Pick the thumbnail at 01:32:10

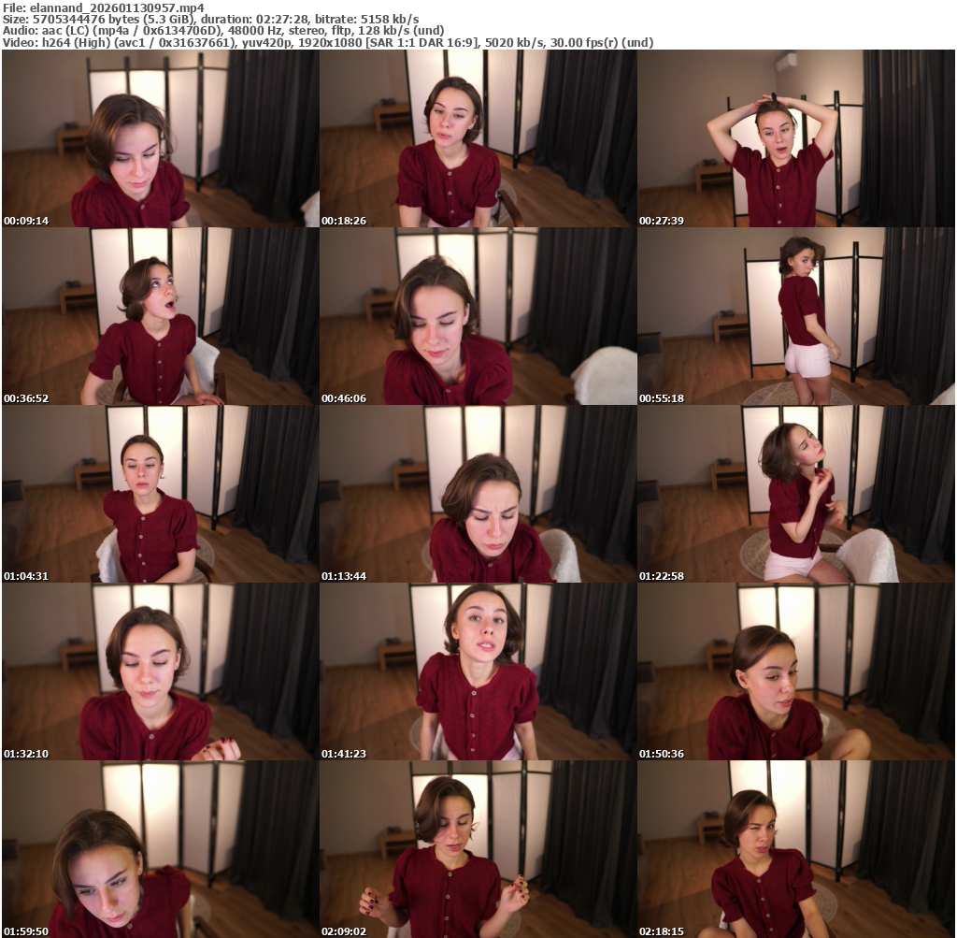click(161, 671)
